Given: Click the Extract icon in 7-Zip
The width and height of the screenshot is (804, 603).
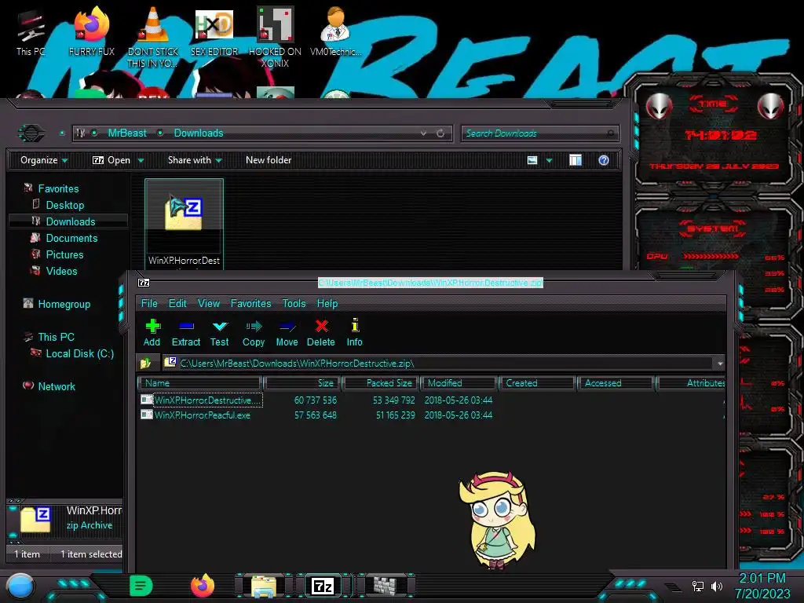Looking at the screenshot, I should (x=185, y=332).
